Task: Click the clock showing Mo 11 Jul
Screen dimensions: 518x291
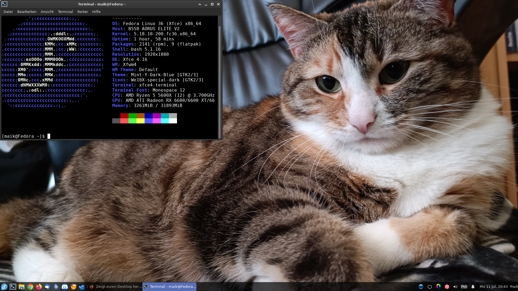Action: click(493, 287)
